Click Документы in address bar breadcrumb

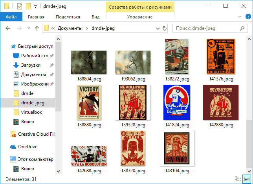coord(70,28)
